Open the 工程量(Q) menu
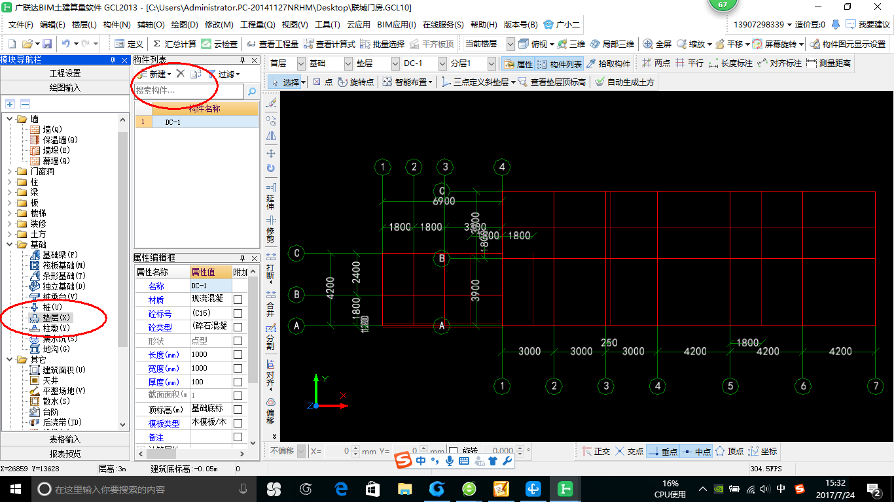The height and width of the screenshot is (502, 894). tap(257, 25)
